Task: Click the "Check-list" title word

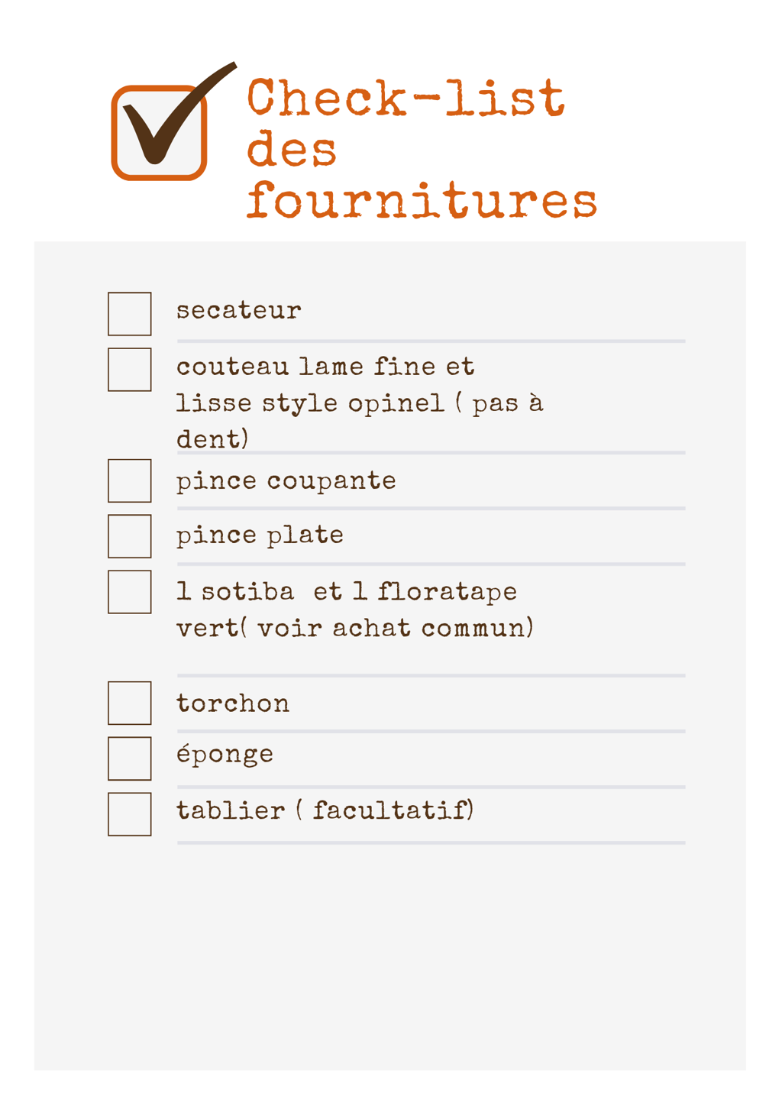Action: [x=406, y=98]
